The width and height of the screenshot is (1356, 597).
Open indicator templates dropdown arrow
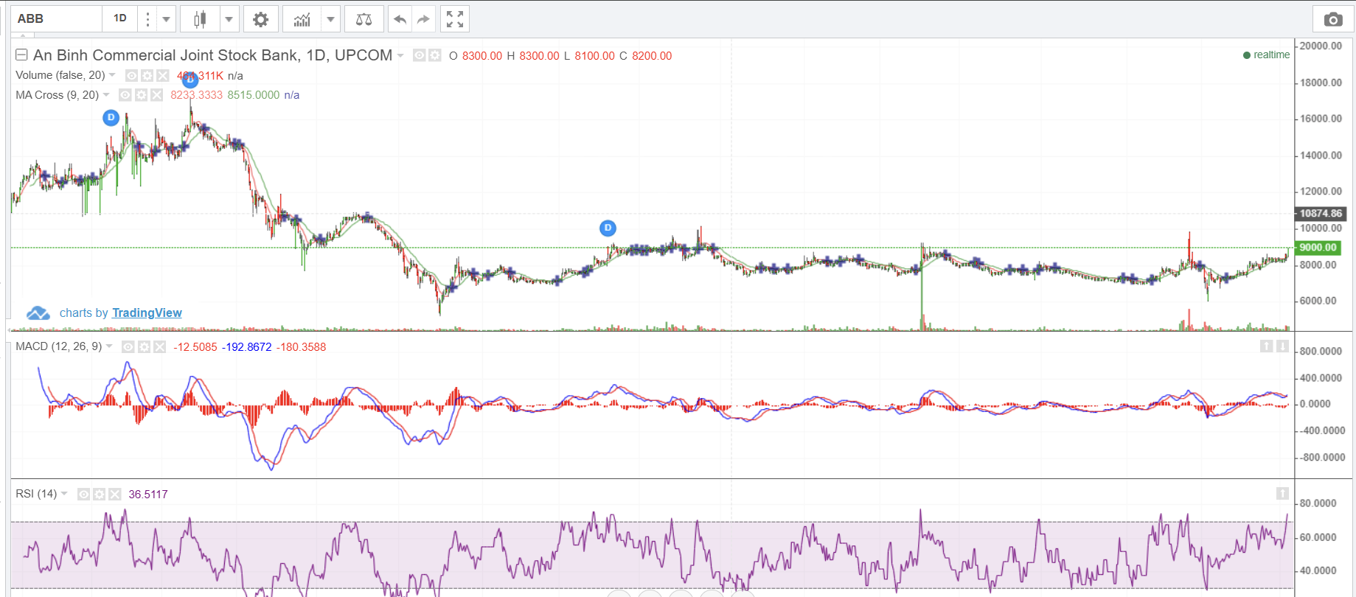[x=331, y=19]
